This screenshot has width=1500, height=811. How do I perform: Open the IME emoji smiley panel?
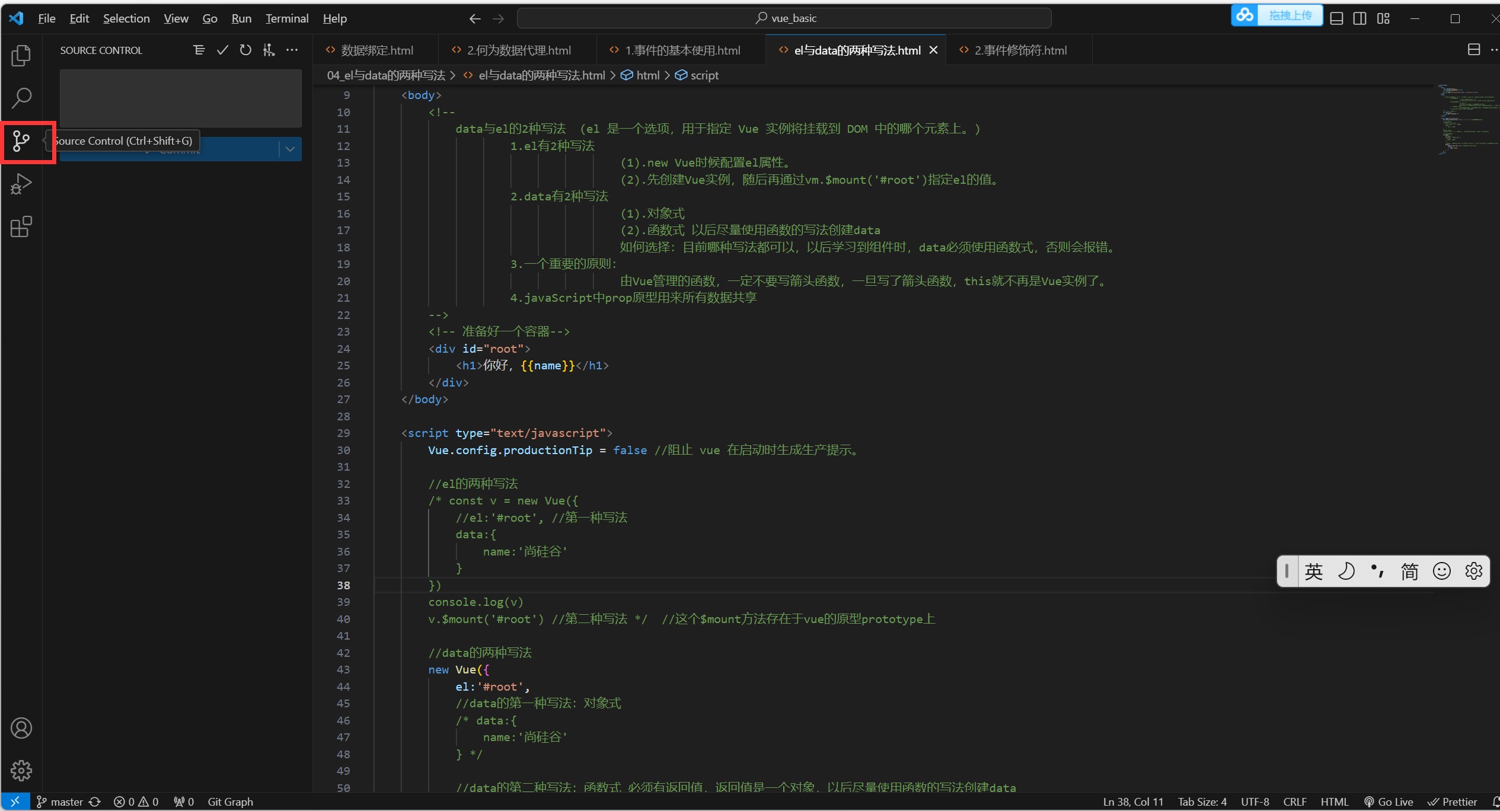click(x=1442, y=571)
